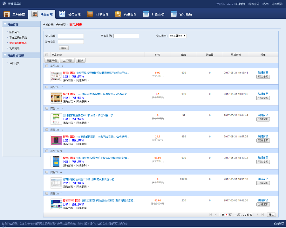Collapse the 商品评论管理 sidebar section
The height and width of the screenshot is (228, 286).
tap(5, 55)
